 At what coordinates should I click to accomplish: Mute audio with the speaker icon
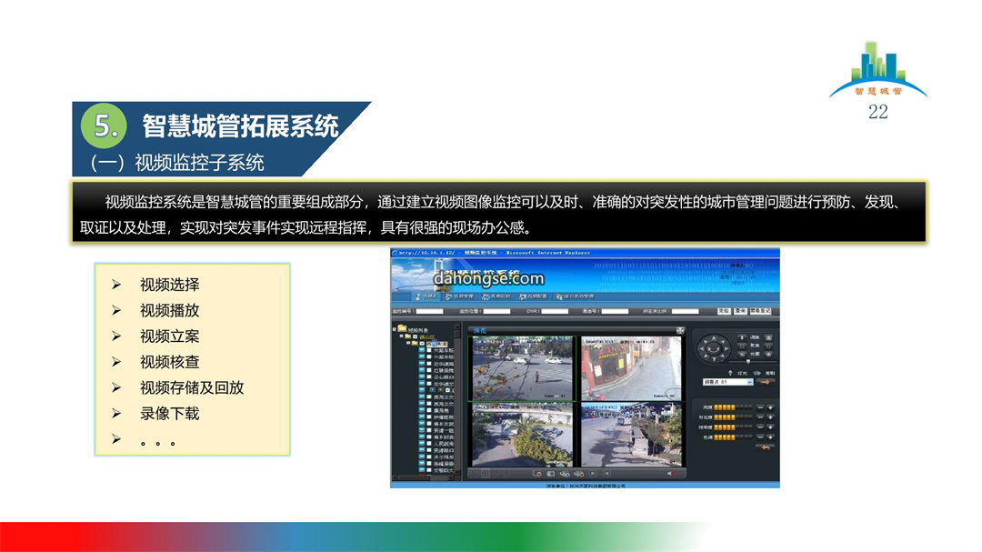pos(671,474)
